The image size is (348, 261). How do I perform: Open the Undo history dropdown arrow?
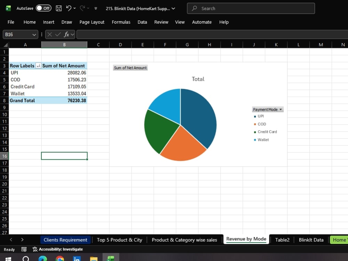pos(74,8)
